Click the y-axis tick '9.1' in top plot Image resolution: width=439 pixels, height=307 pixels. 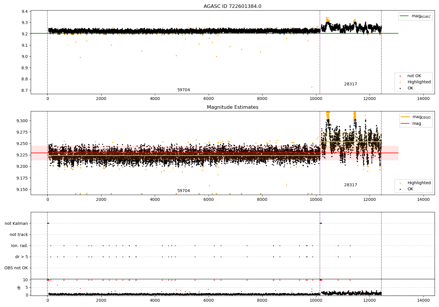coord(25,45)
